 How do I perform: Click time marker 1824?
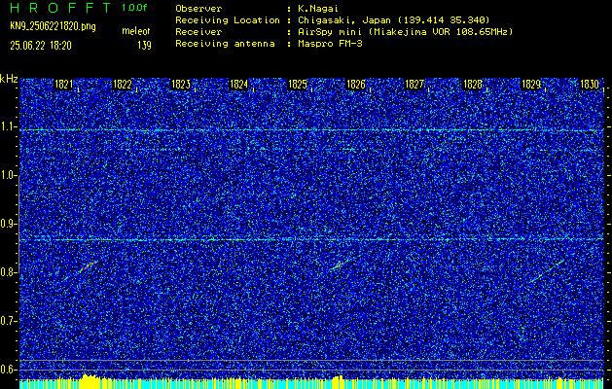[x=239, y=85]
